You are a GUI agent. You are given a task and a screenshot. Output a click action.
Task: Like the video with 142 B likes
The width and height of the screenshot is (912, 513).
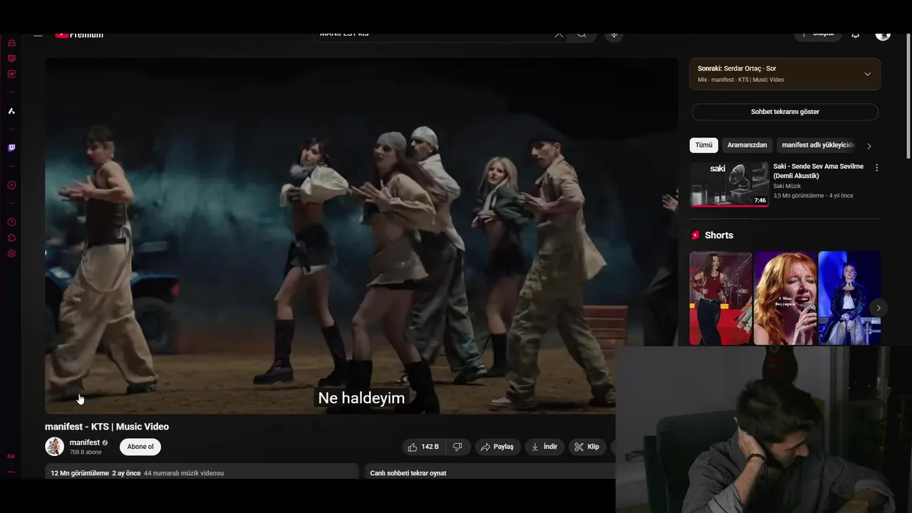pos(424,447)
